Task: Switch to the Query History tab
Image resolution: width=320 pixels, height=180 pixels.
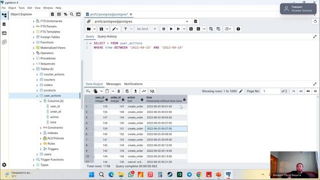Action: coord(107,36)
